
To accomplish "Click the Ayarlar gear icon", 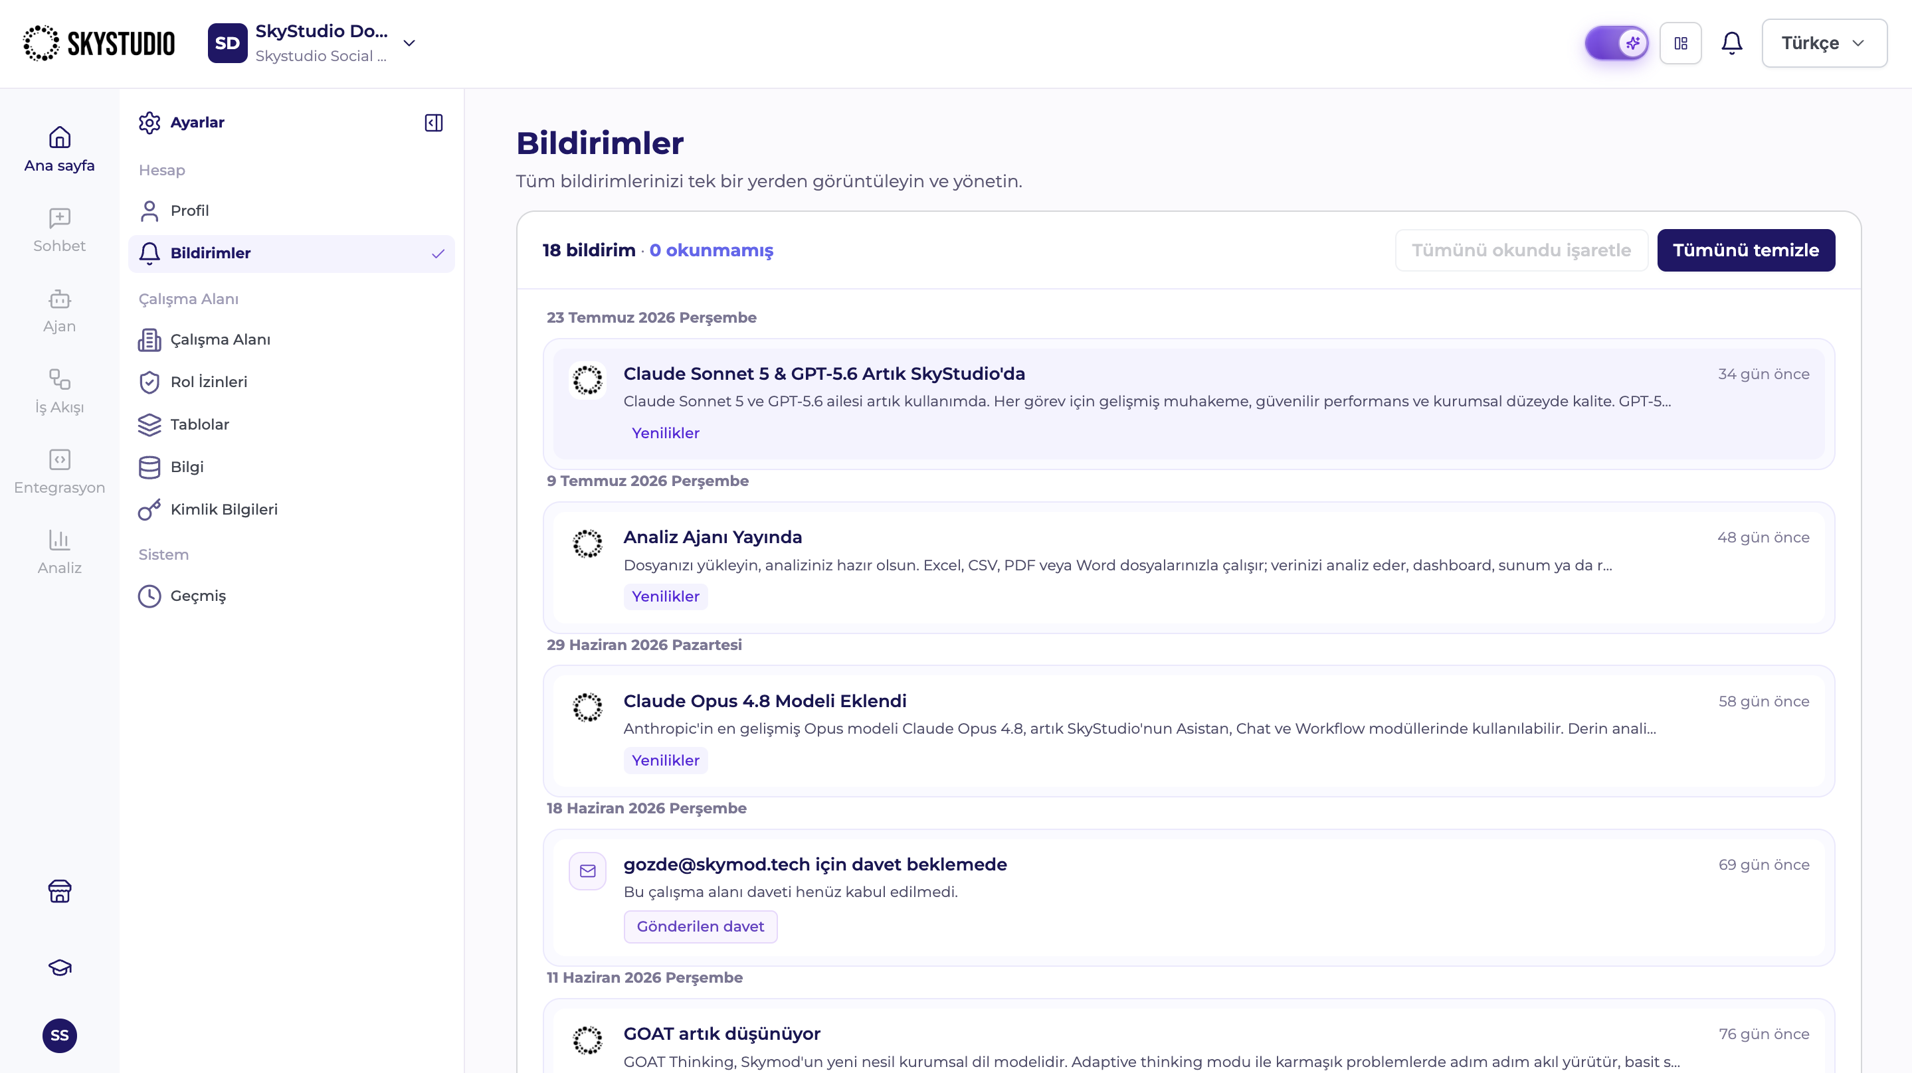I will pyautogui.click(x=149, y=122).
